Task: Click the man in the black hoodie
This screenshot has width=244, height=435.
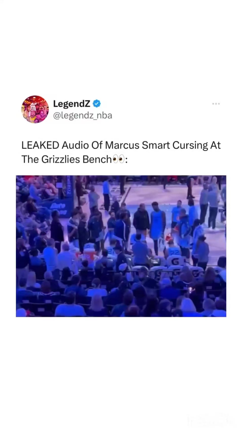Action: point(141,219)
